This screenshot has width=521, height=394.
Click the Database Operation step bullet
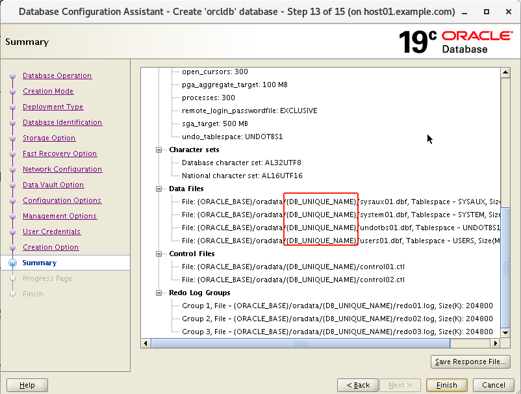[x=12, y=76]
